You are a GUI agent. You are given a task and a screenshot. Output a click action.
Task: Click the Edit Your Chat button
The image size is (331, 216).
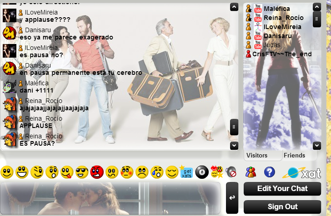pos(282,189)
